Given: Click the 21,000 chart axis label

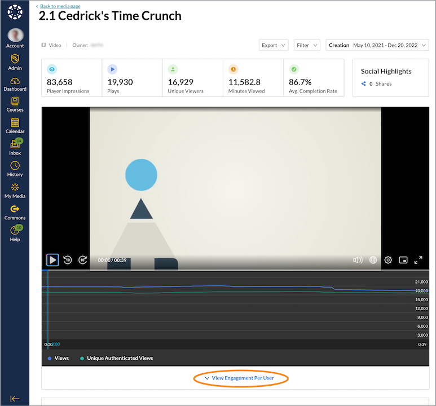Looking at the screenshot, I should click(421, 282).
